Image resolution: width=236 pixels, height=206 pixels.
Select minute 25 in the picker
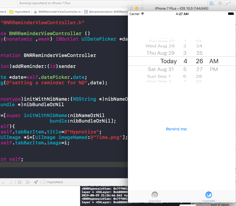point(199,53)
